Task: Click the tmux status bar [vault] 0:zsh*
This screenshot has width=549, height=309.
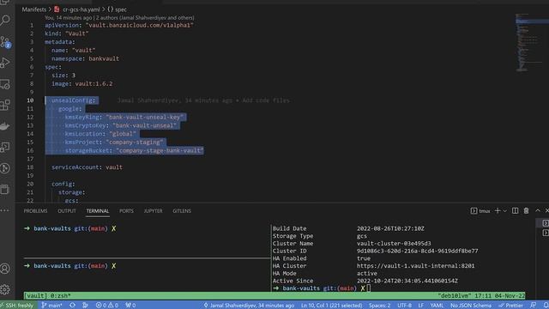Action: click(47, 295)
